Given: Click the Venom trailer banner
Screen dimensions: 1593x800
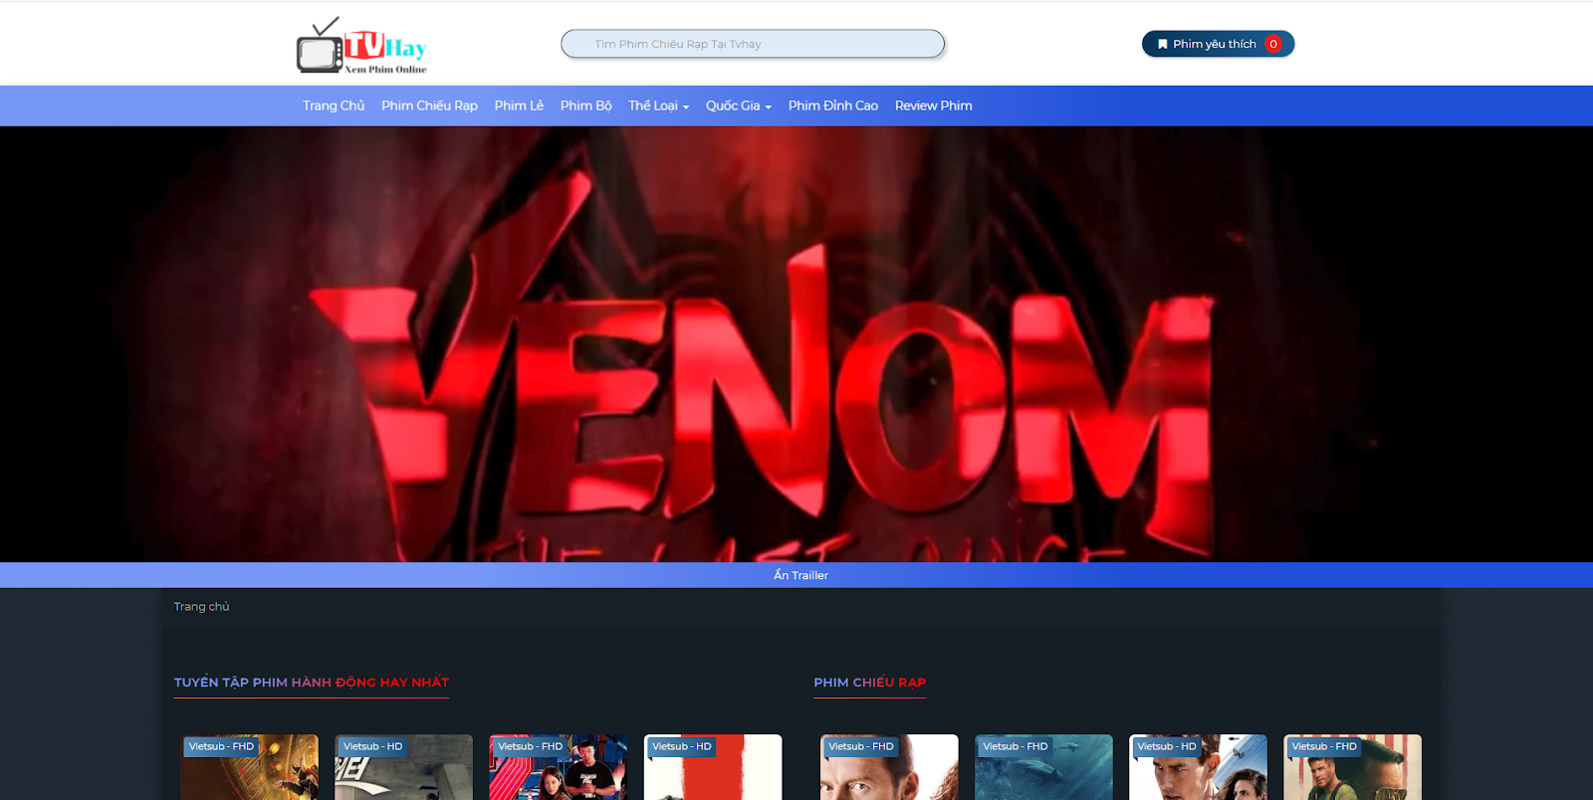Looking at the screenshot, I should coord(796,344).
